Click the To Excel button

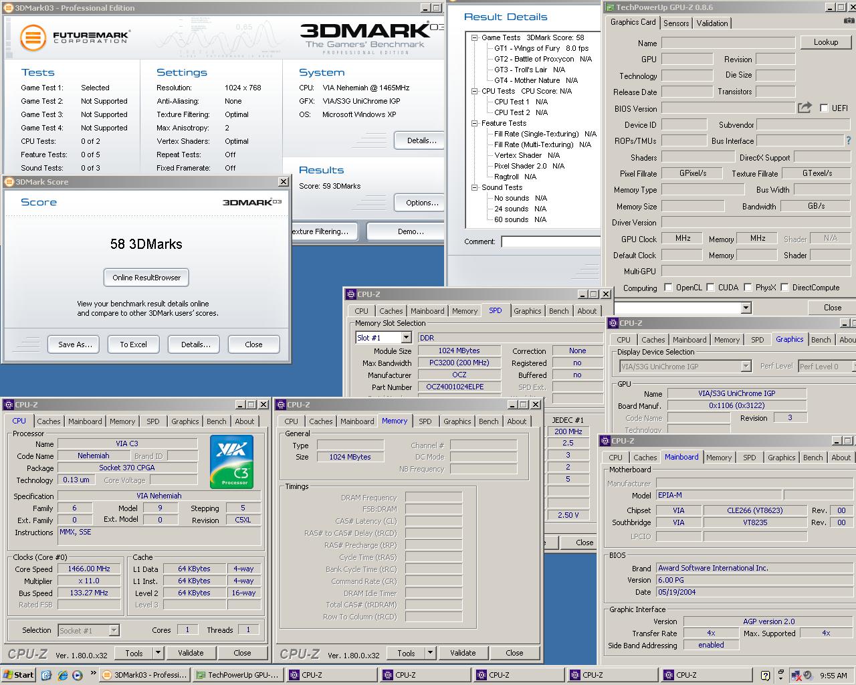click(x=133, y=345)
